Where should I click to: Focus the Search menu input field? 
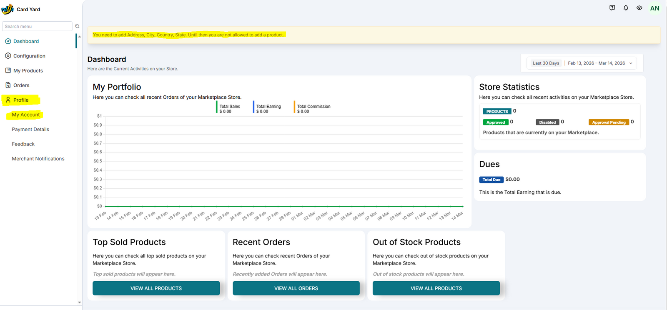(x=37, y=26)
